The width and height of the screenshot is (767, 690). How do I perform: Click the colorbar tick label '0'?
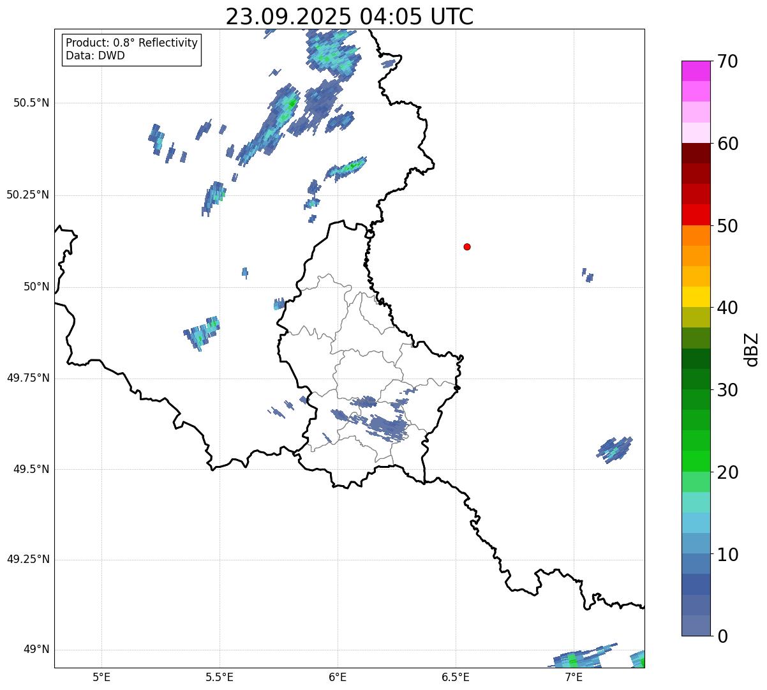coord(722,636)
